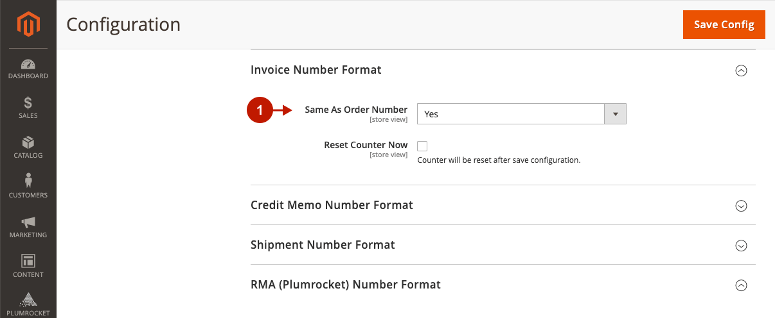Click the Save Config button
This screenshot has width=775, height=318.
724,24
